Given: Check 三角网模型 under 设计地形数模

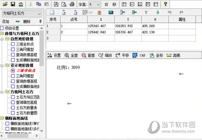Looking at the screenshot, I should tap(13, 76).
